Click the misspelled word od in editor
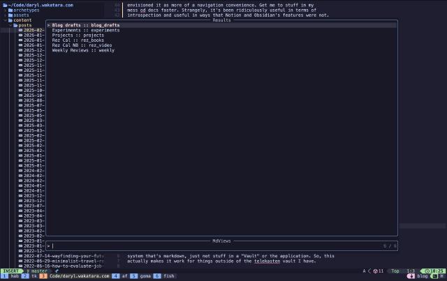Image resolution: width=447 pixels, height=281 pixels. tap(142, 10)
